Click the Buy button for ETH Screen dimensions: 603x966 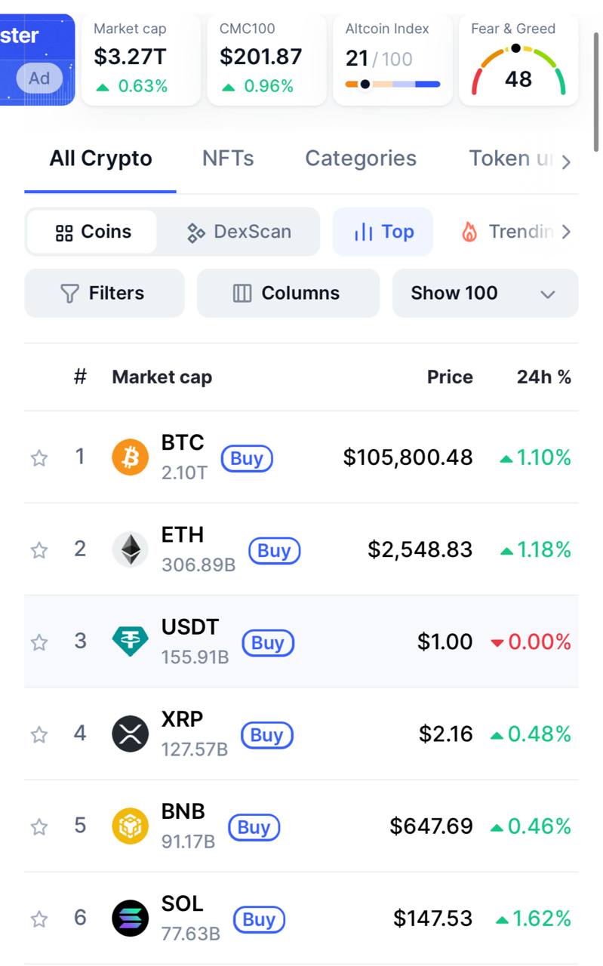point(275,551)
